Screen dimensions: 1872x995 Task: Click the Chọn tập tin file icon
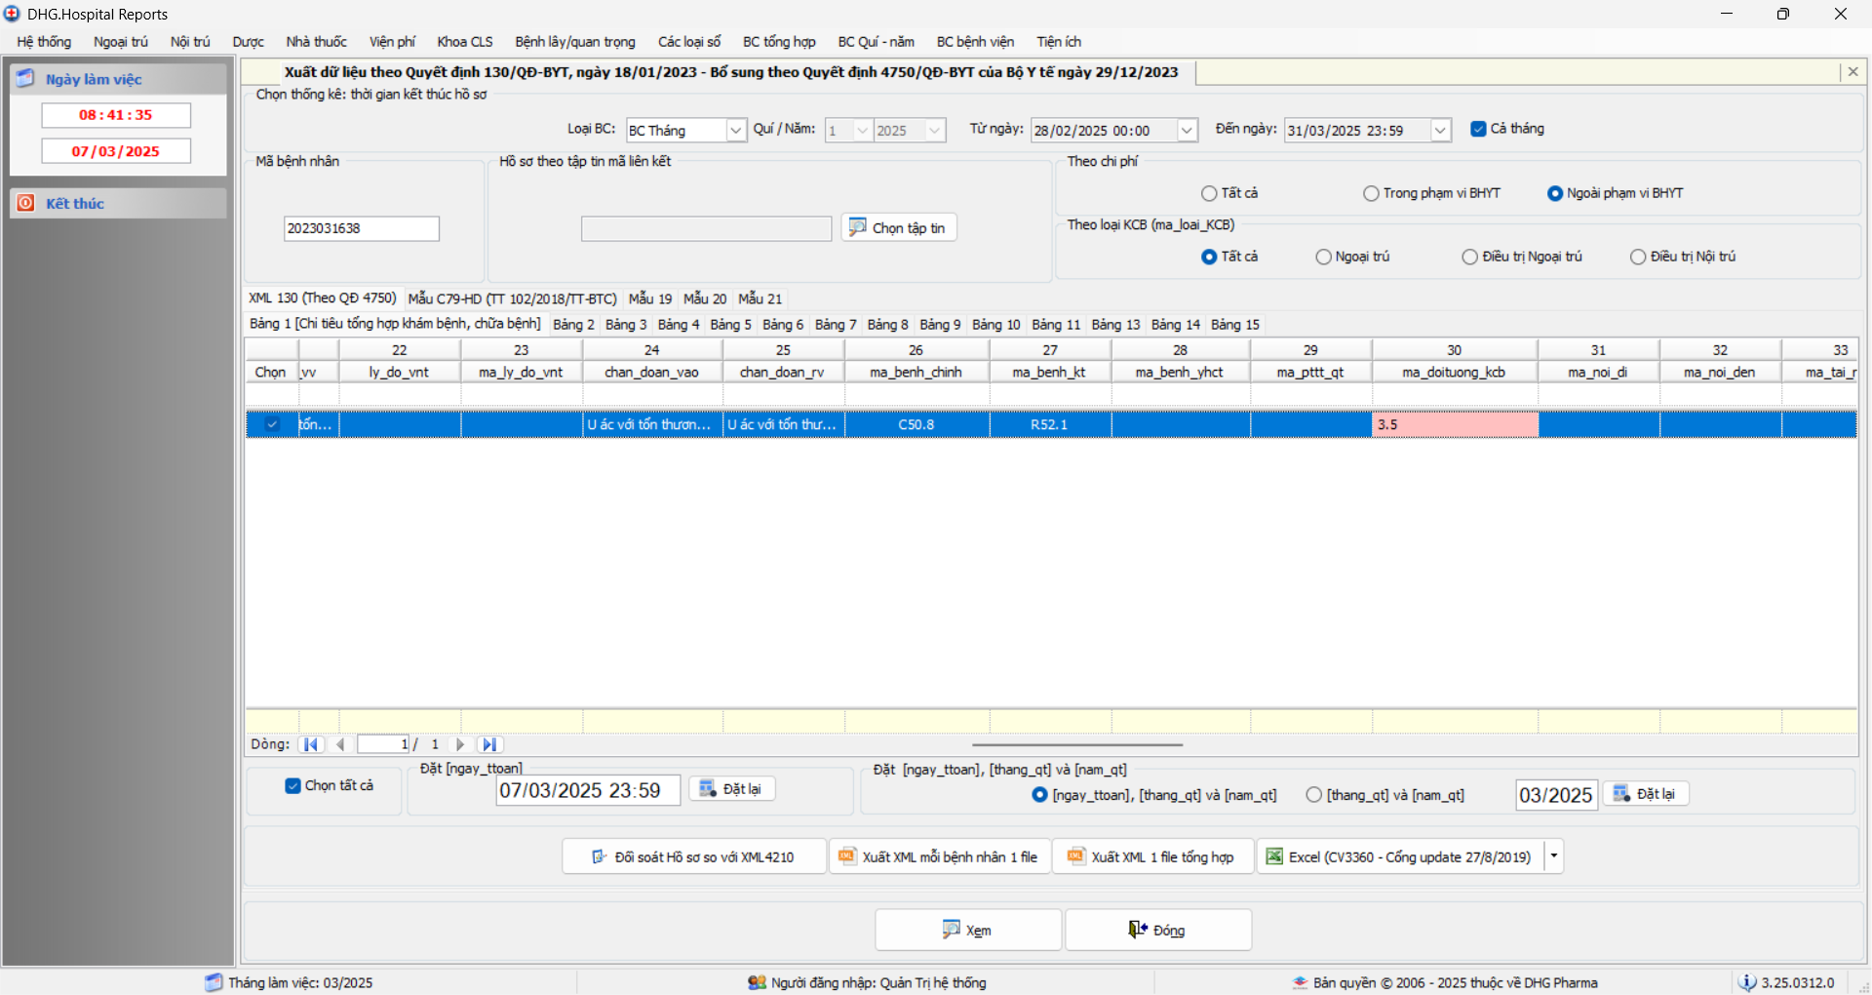pyautogui.click(x=858, y=227)
